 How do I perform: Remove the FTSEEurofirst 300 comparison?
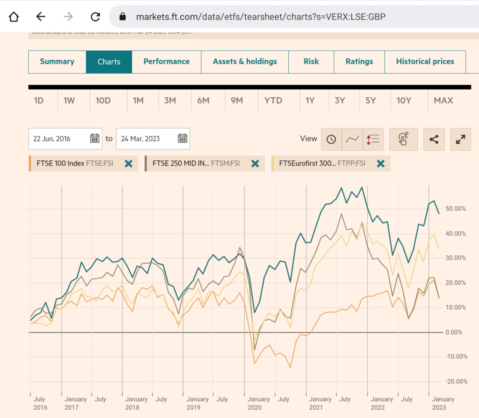point(381,164)
